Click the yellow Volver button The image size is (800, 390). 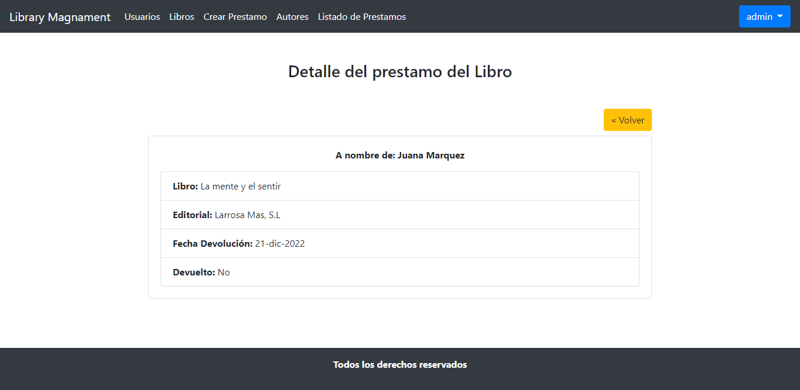tap(628, 120)
